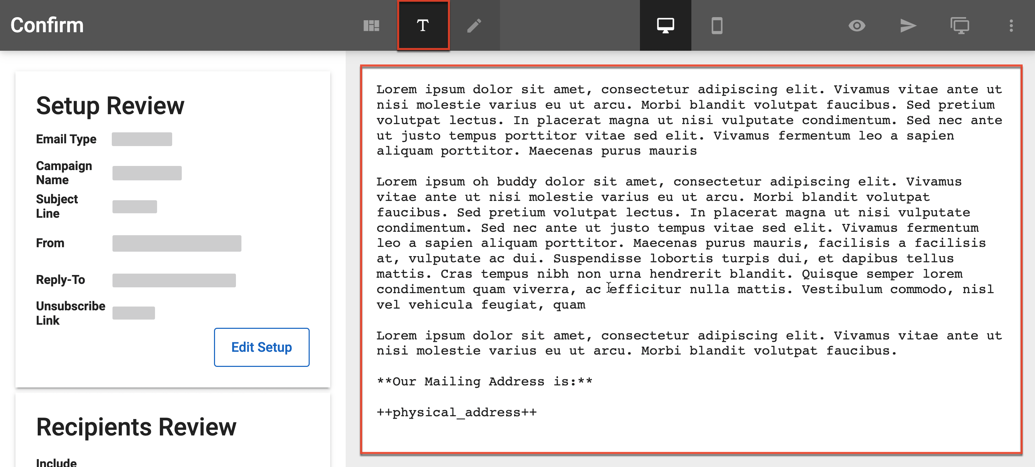Image resolution: width=1035 pixels, height=467 pixels.
Task: Click the Unsubscribe Link label
Action: [71, 313]
